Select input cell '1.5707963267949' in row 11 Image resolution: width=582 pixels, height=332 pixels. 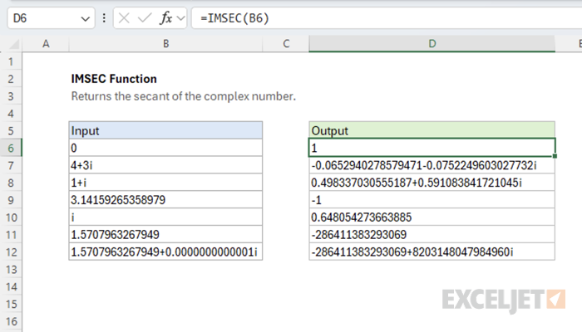(x=165, y=235)
